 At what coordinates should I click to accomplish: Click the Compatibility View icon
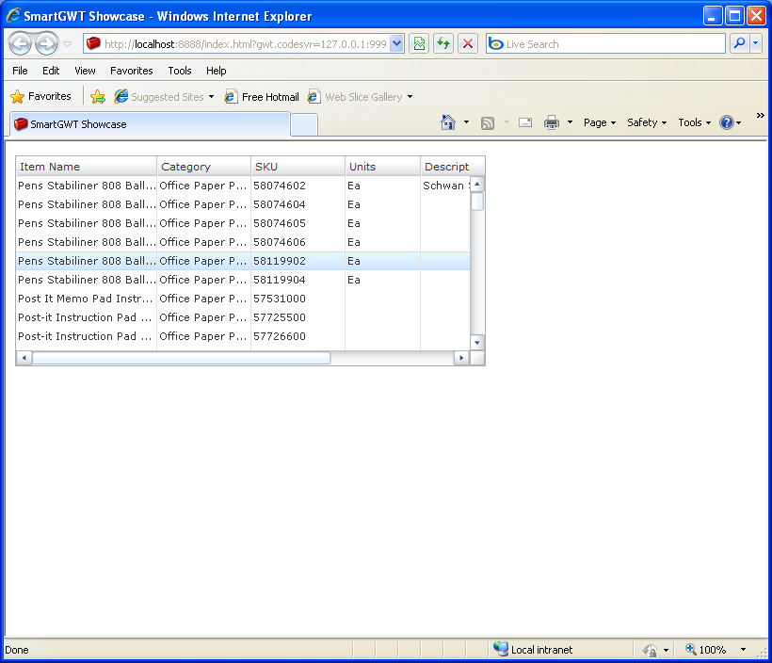coord(419,44)
